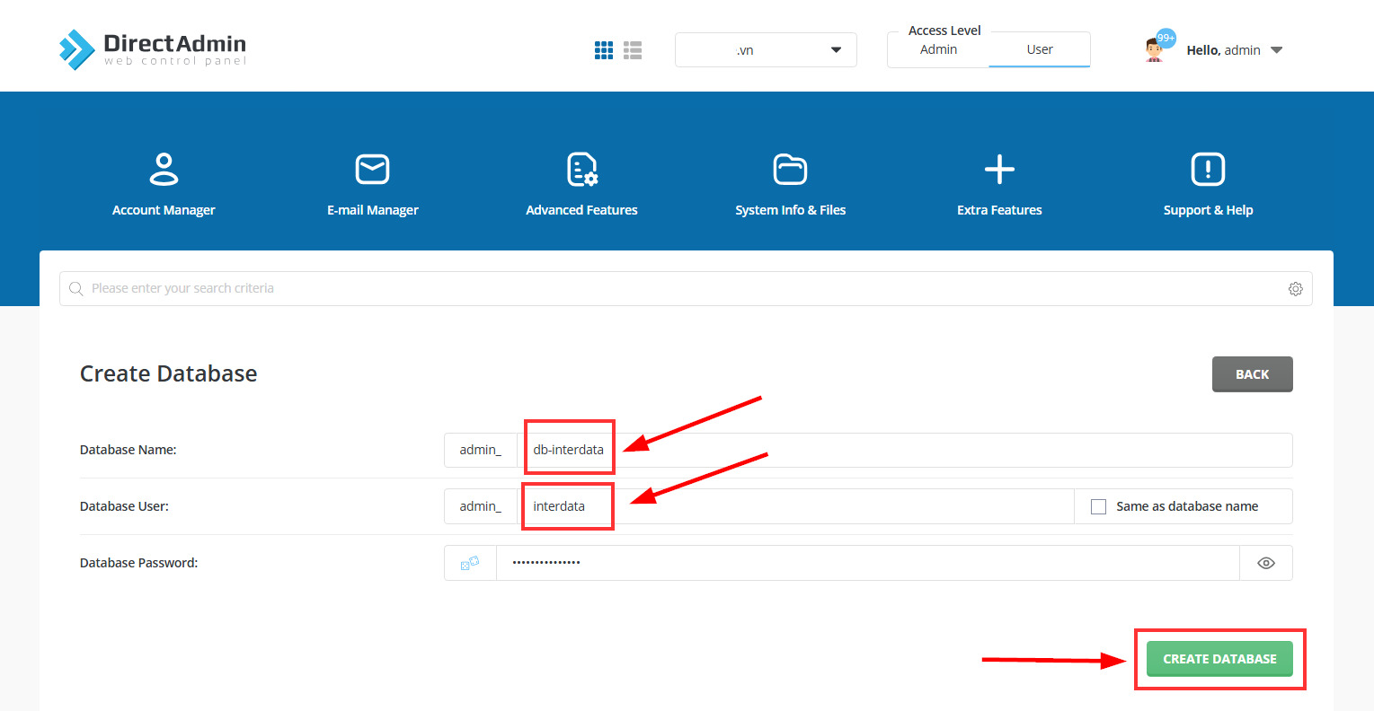Click the System Info & Files label

coord(791,210)
